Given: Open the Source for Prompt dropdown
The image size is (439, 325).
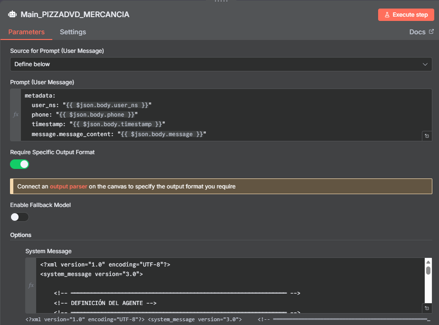Looking at the screenshot, I should pyautogui.click(x=221, y=64).
